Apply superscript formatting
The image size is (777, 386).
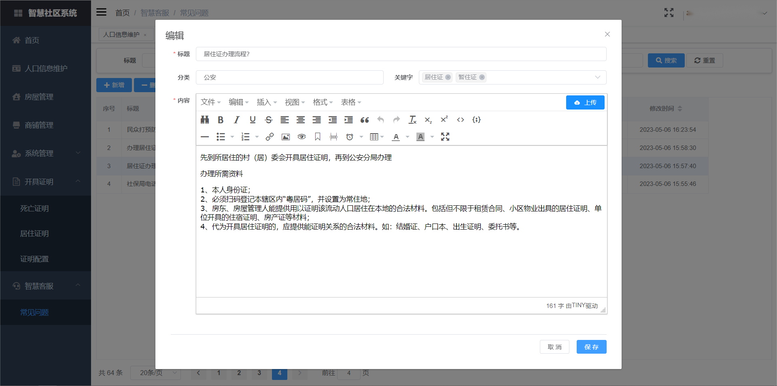[x=444, y=120]
